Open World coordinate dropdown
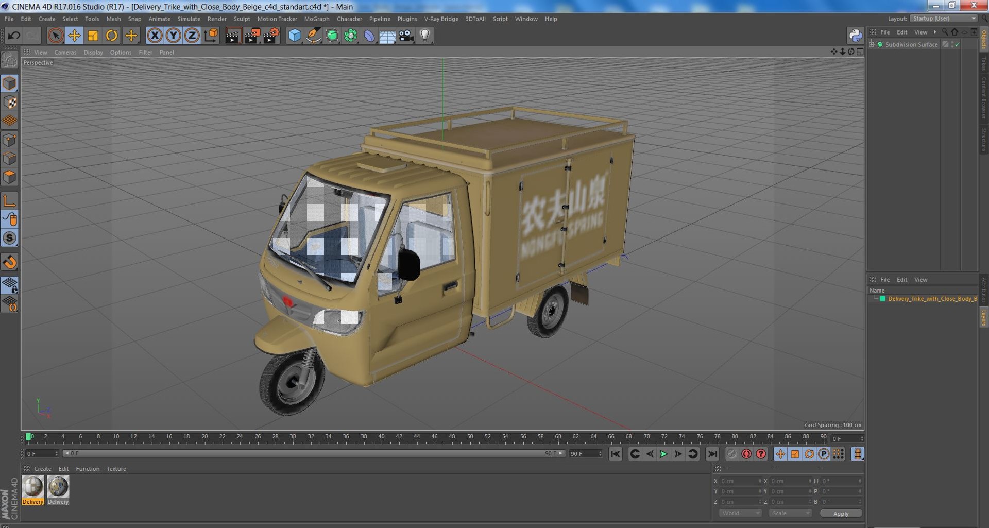Image resolution: width=989 pixels, height=528 pixels. [740, 513]
